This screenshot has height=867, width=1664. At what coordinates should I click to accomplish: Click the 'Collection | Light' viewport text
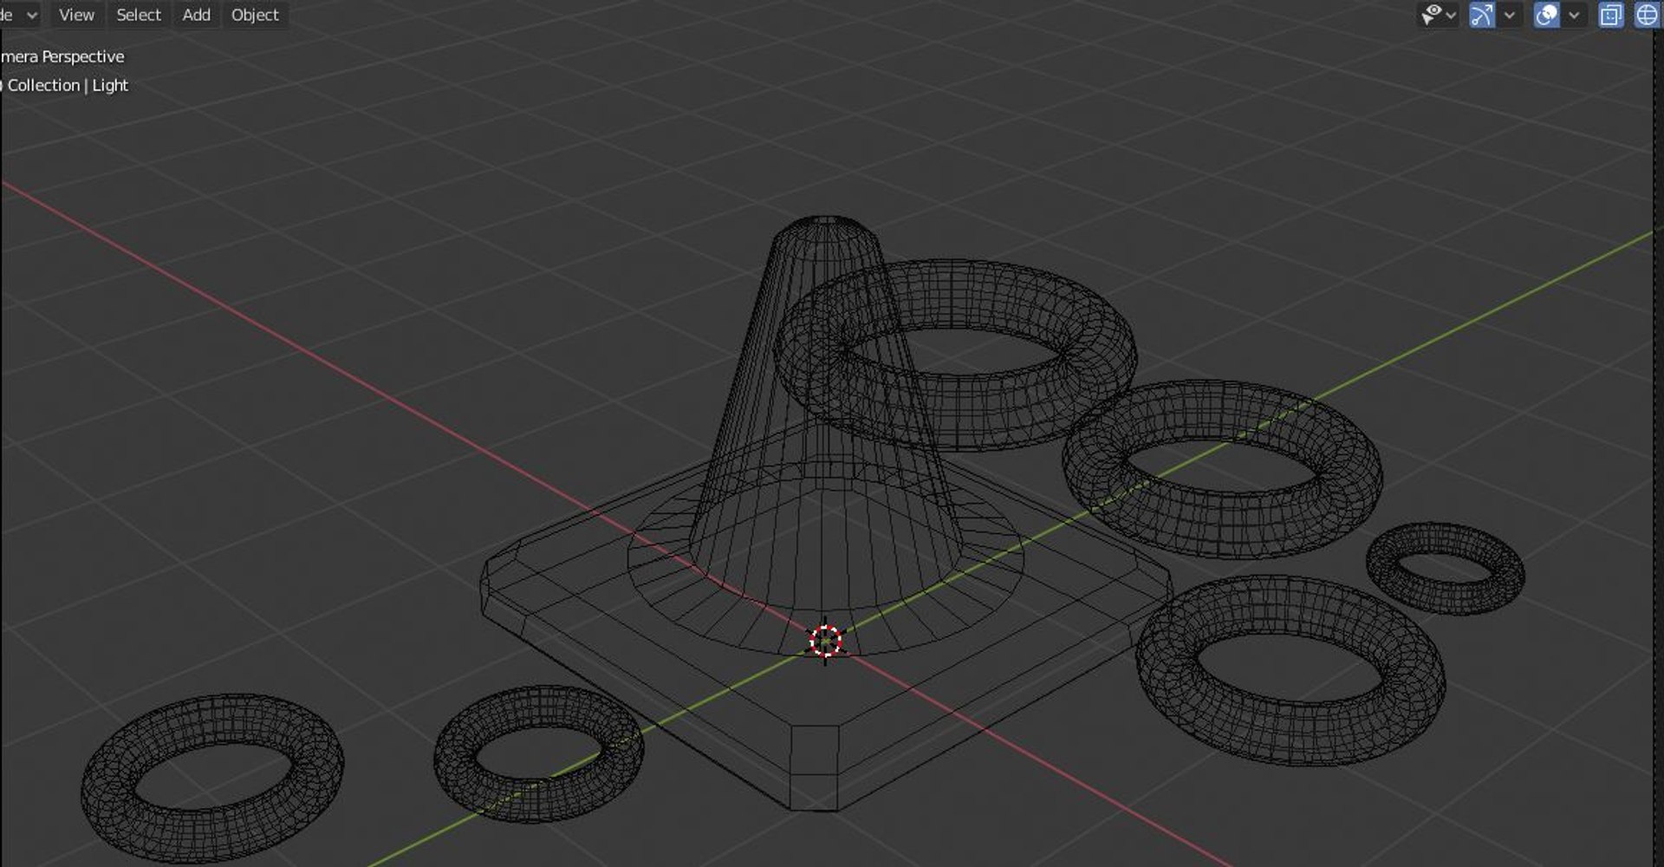point(68,85)
